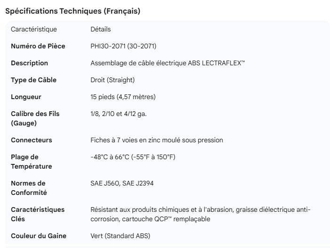Click the "Vert (Standard ABS)" color value

[x=120, y=236]
